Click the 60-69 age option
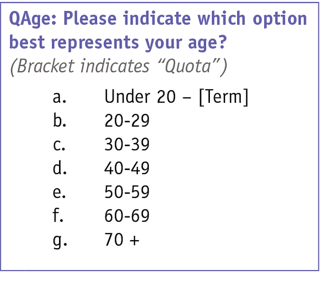 (x=127, y=216)
